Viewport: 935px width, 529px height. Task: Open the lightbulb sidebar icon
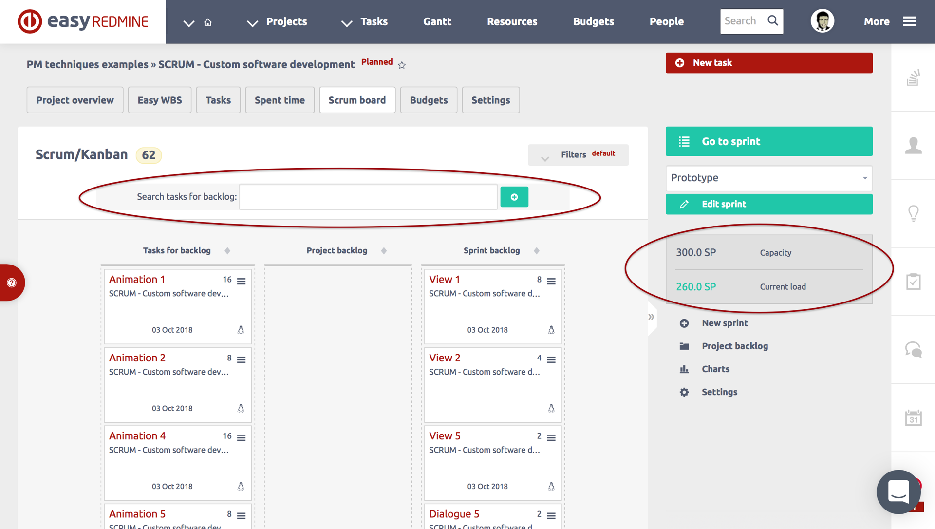point(913,213)
